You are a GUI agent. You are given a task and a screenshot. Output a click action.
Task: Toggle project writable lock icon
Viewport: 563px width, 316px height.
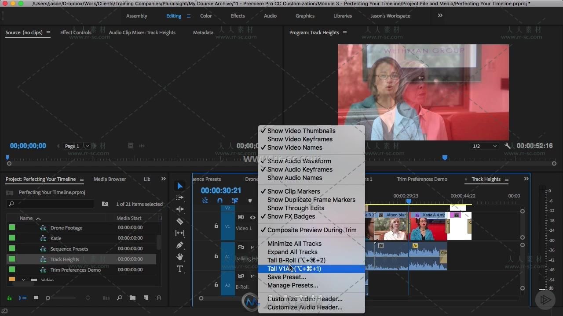click(9, 298)
